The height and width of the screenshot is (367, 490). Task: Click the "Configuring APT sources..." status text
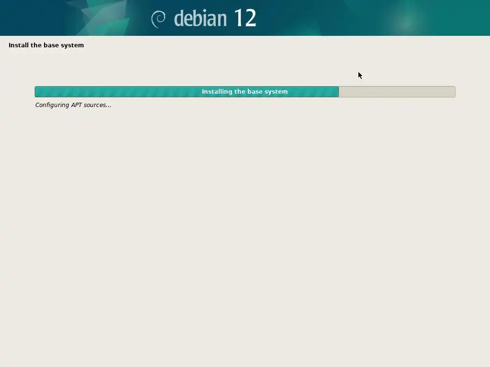(x=73, y=105)
